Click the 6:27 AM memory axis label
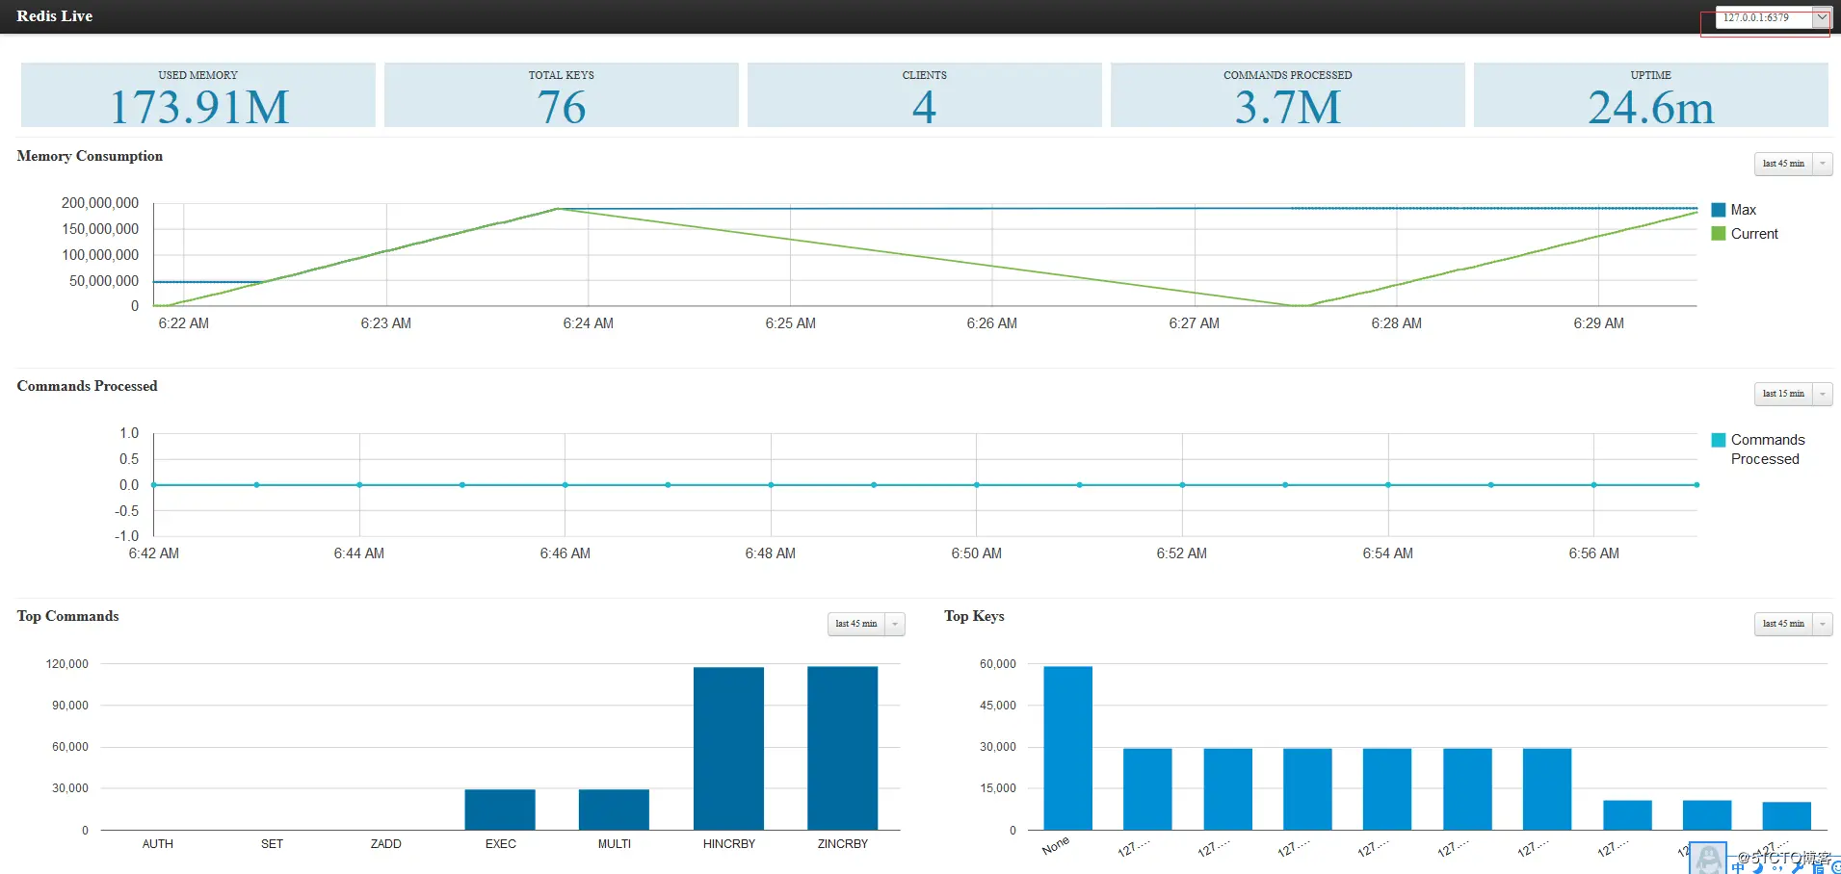The width and height of the screenshot is (1841, 874). 1195,323
